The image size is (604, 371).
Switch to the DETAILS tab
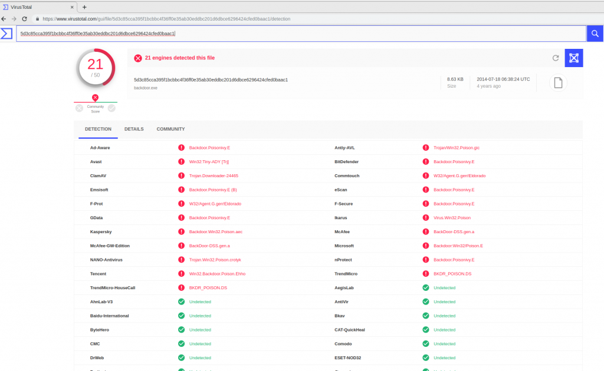[134, 129]
